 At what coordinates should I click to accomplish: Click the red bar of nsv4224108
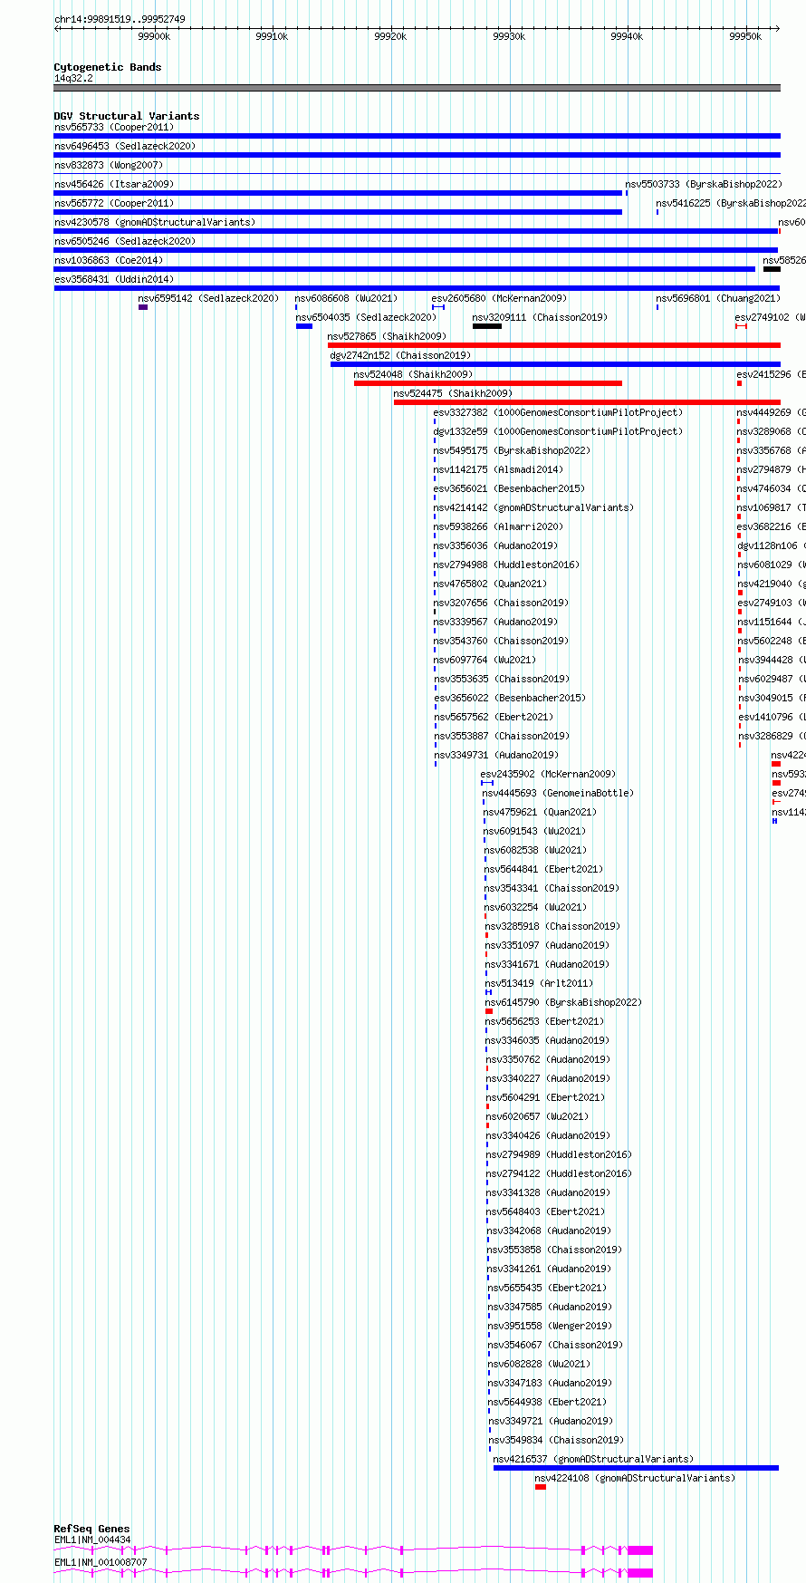(x=541, y=1487)
